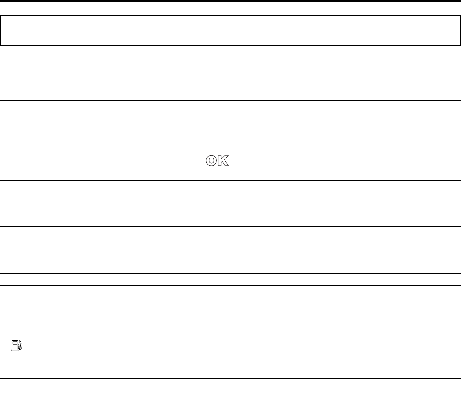Click the fuel pump icon
The height and width of the screenshot is (412, 461).
click(x=18, y=347)
